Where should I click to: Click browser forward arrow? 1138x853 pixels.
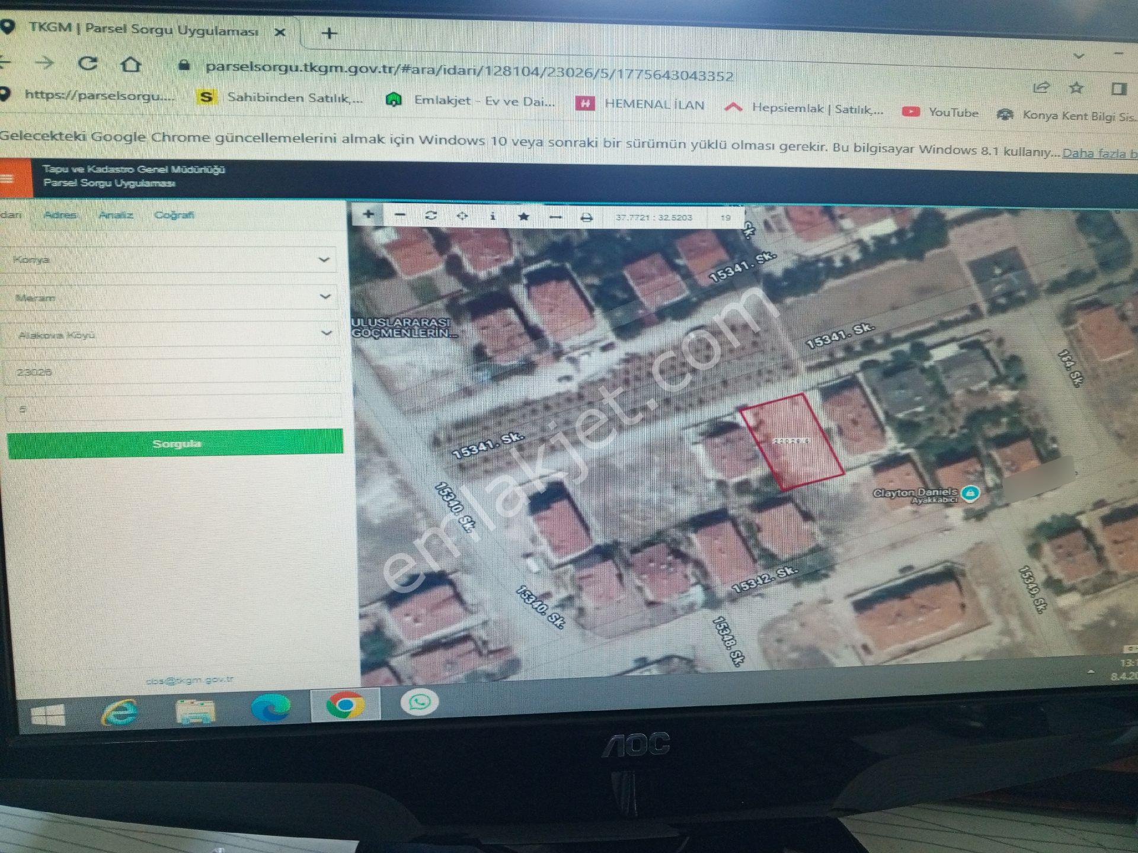click(44, 62)
